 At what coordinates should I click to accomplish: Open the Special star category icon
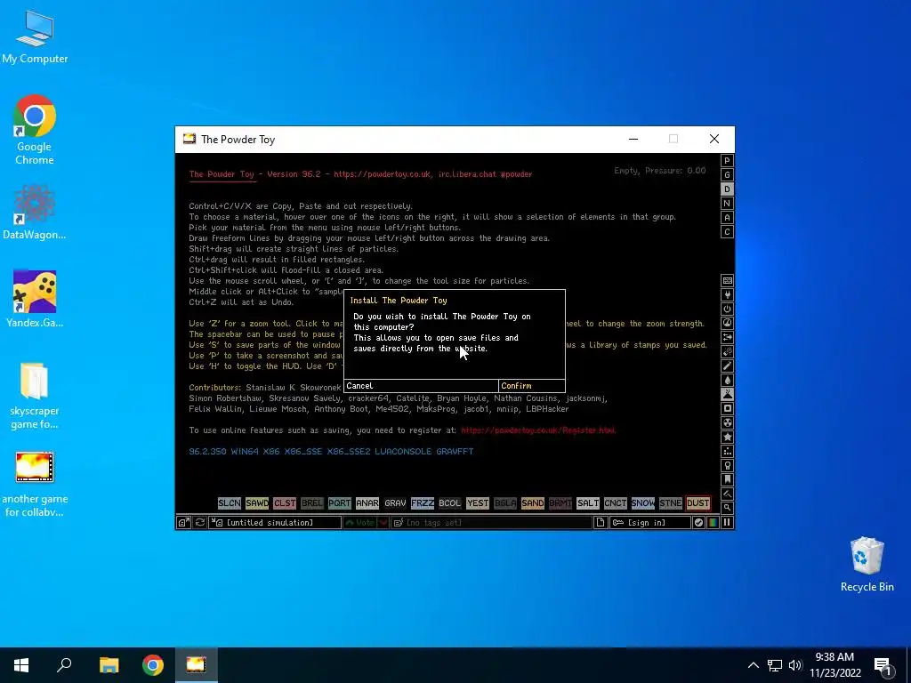[x=728, y=437]
